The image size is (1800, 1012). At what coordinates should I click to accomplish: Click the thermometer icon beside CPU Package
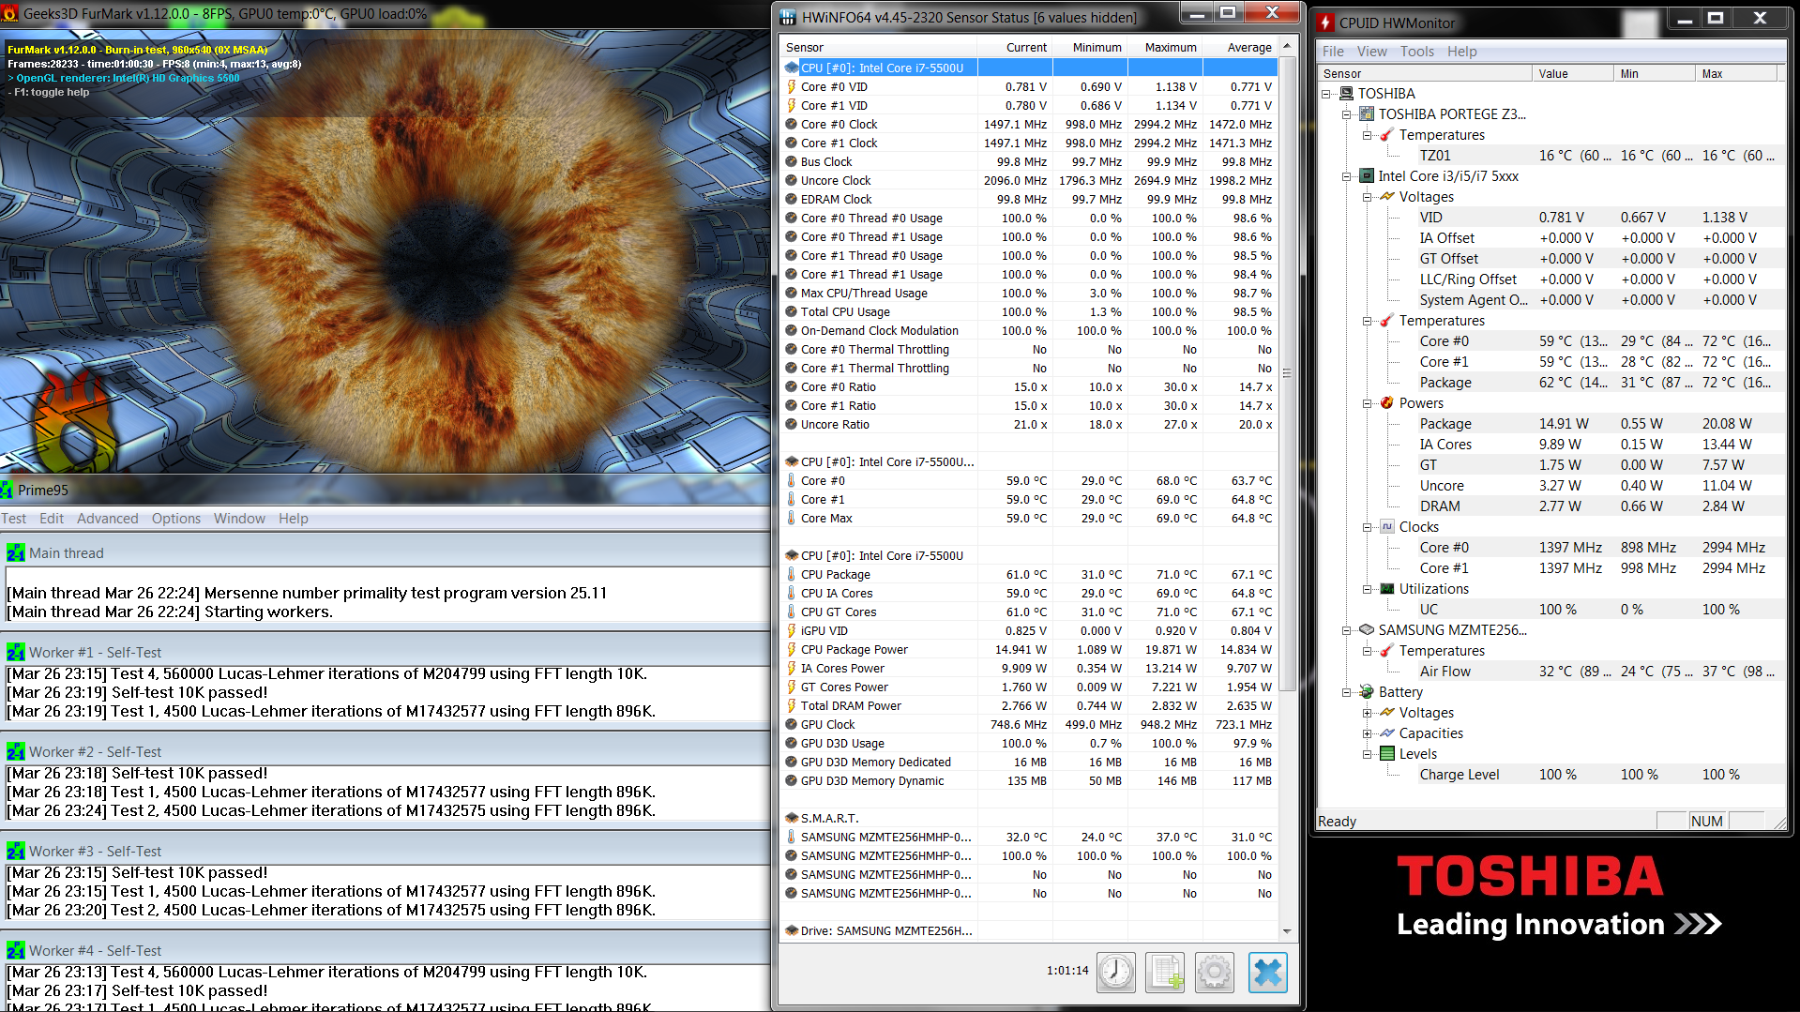coord(792,574)
